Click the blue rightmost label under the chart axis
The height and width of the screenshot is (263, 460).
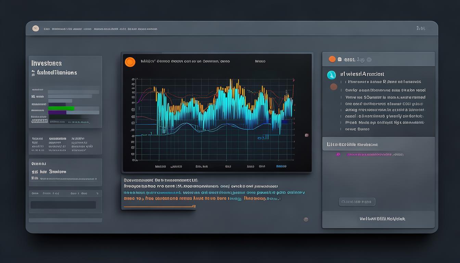[x=281, y=166]
